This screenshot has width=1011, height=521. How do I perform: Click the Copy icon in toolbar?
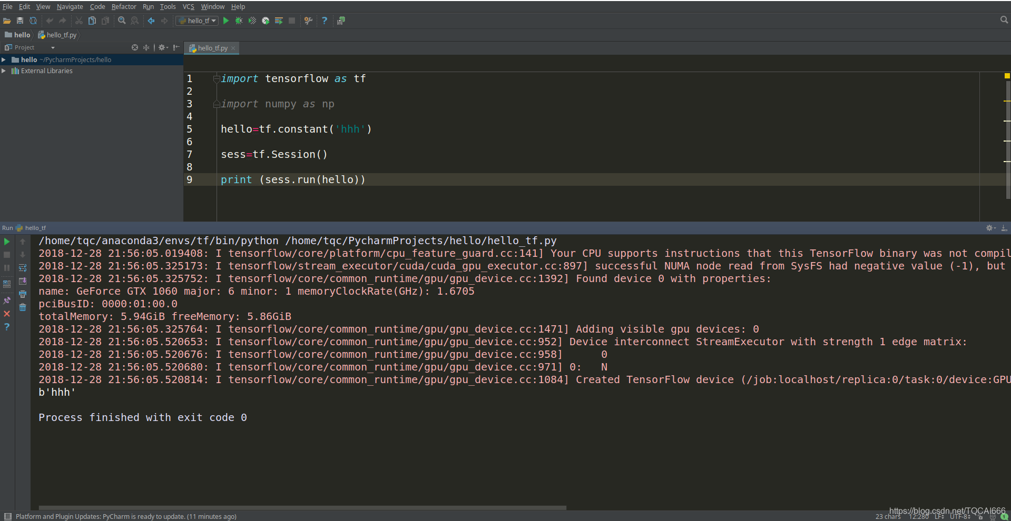[x=92, y=21]
